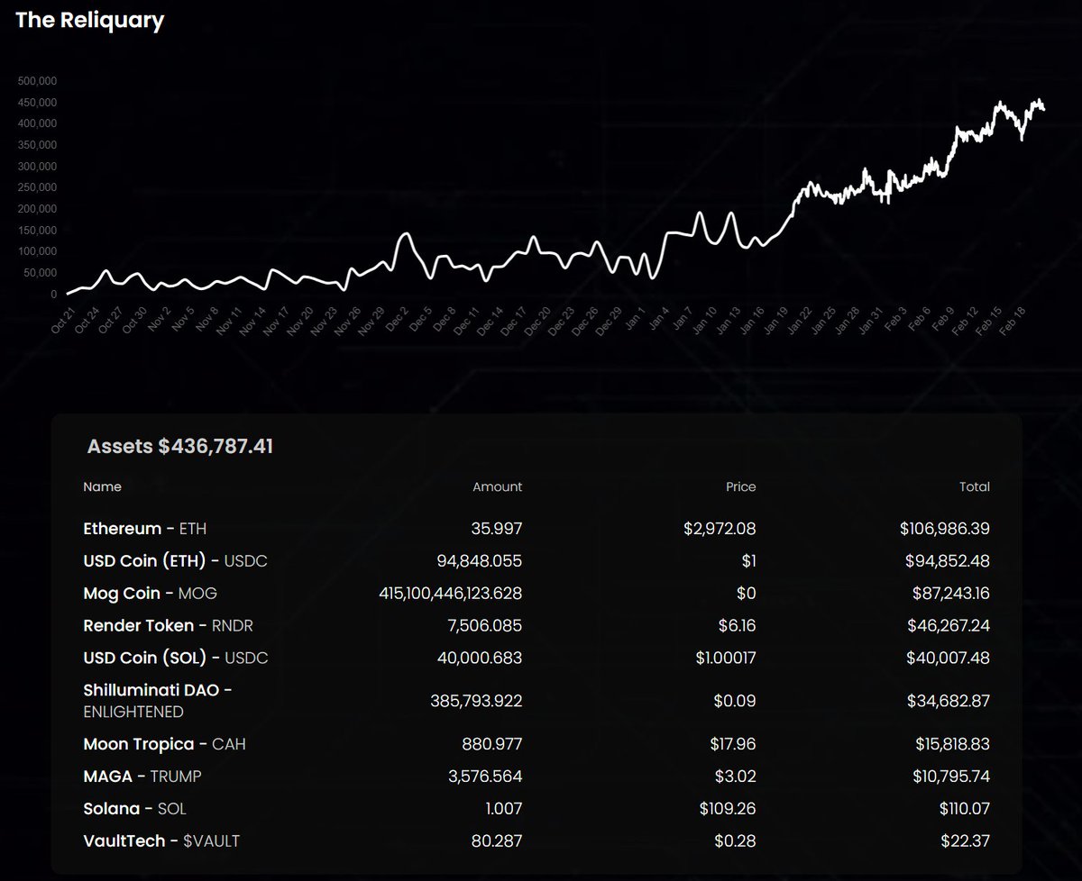Select the Moon Tropica - CAH name
Screen dimensions: 1082x881
click(x=164, y=744)
